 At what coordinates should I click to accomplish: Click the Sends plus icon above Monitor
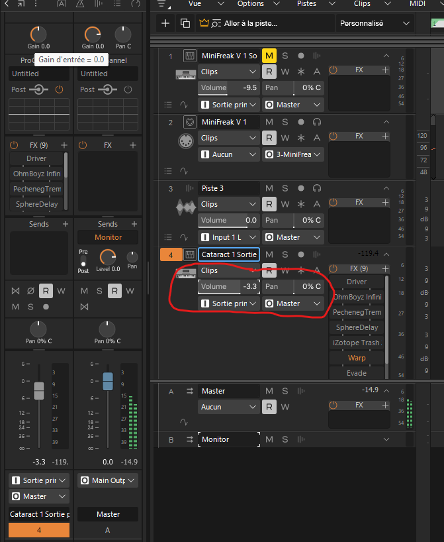coord(134,224)
